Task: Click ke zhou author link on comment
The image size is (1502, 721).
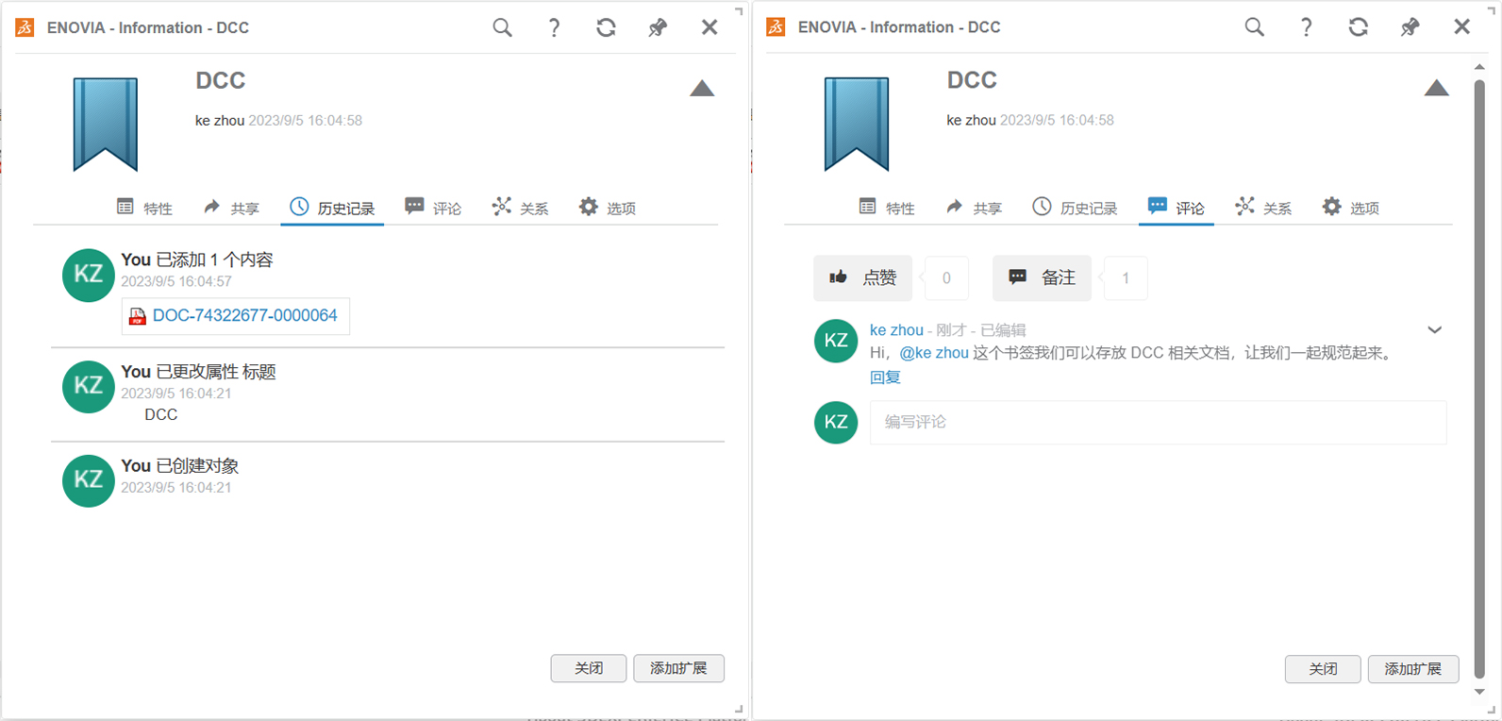Action: [896, 330]
